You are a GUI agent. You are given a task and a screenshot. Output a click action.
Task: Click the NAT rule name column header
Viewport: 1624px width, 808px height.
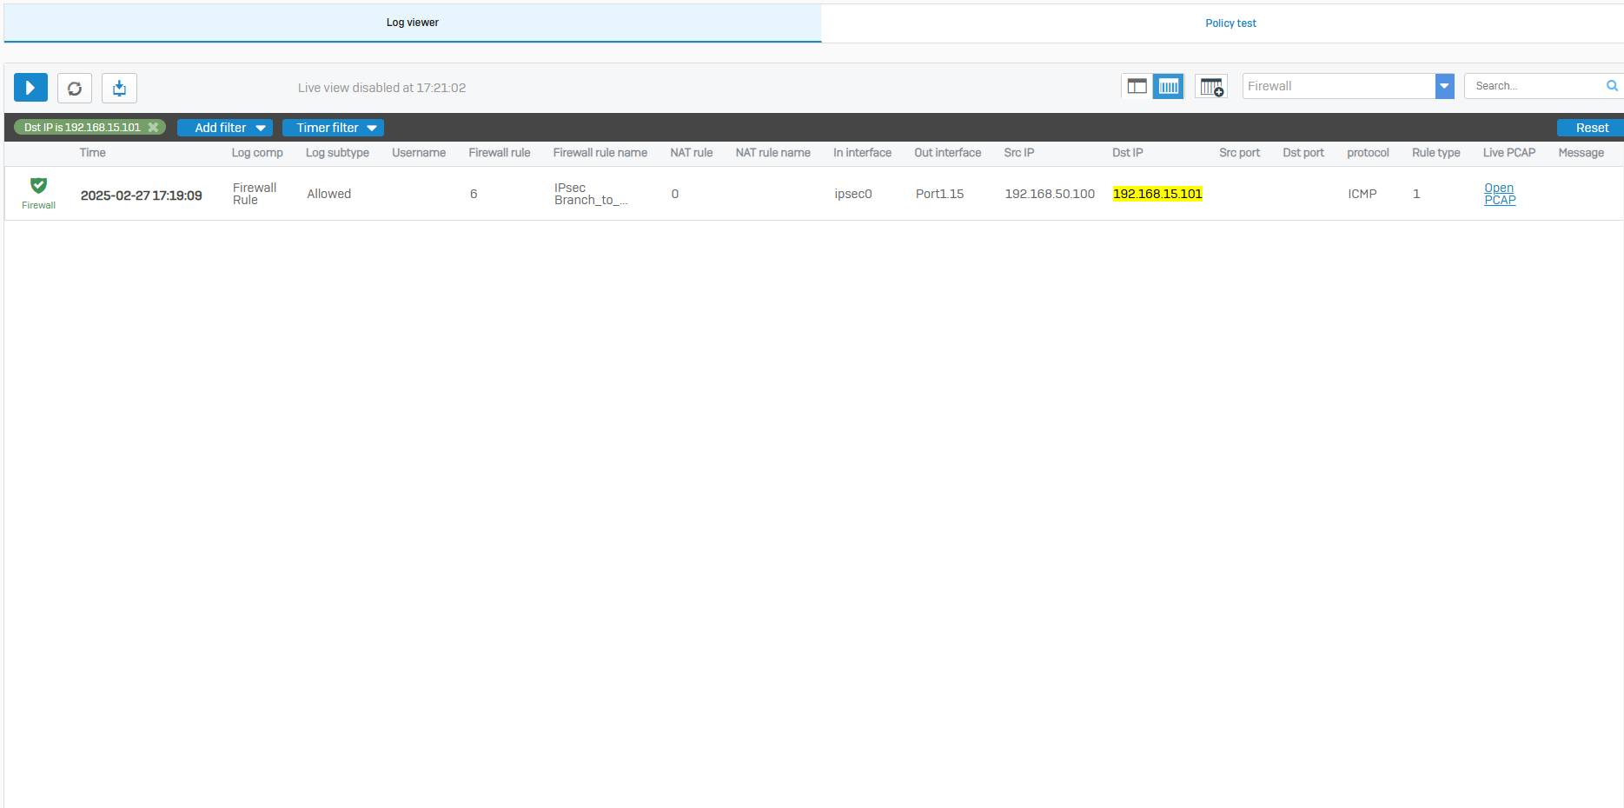click(x=773, y=153)
